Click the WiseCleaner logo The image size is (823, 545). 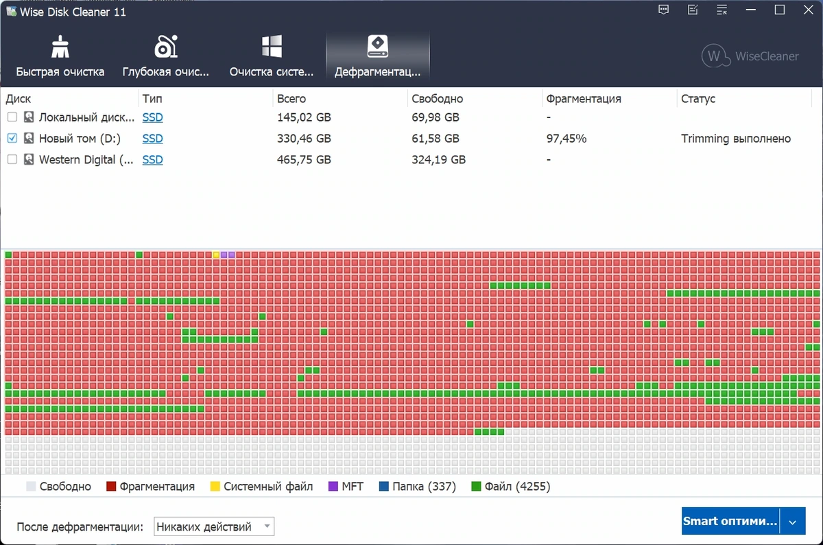750,56
